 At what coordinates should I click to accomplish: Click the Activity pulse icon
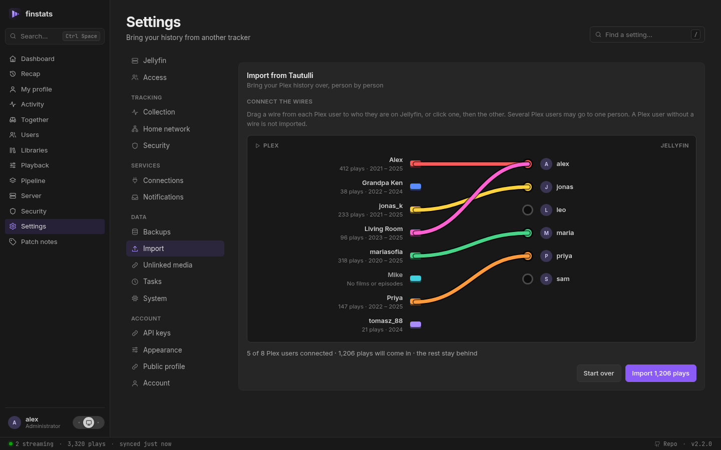coord(13,104)
